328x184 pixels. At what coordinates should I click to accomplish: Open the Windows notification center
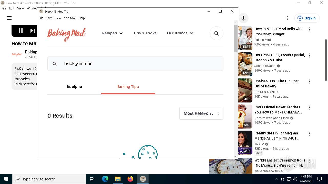point(320,179)
